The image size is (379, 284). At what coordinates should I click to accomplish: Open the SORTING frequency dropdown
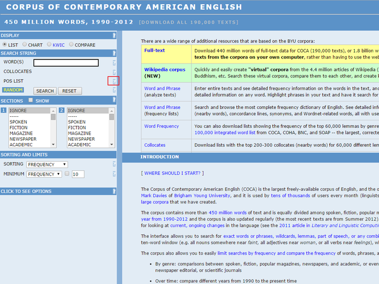pyautogui.click(x=47, y=165)
